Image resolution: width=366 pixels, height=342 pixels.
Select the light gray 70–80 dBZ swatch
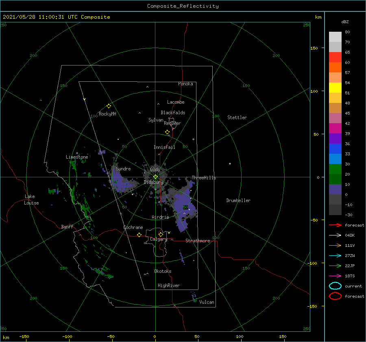335,37
